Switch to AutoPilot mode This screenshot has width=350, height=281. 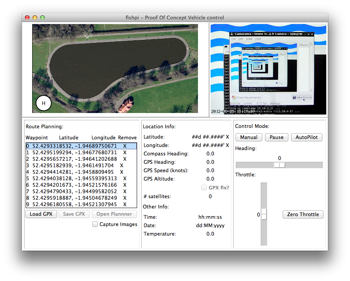tap(306, 137)
